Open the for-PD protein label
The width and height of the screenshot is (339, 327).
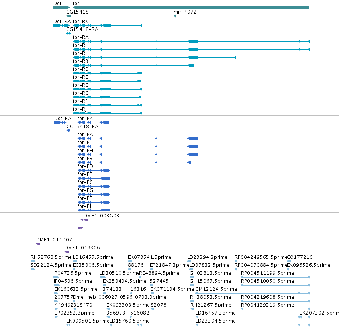[x=85, y=166]
